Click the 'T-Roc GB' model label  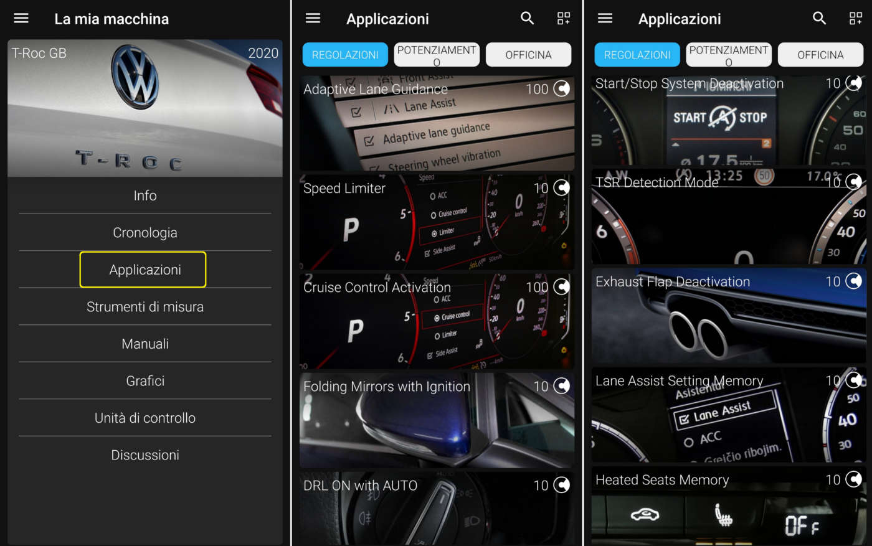tap(39, 53)
